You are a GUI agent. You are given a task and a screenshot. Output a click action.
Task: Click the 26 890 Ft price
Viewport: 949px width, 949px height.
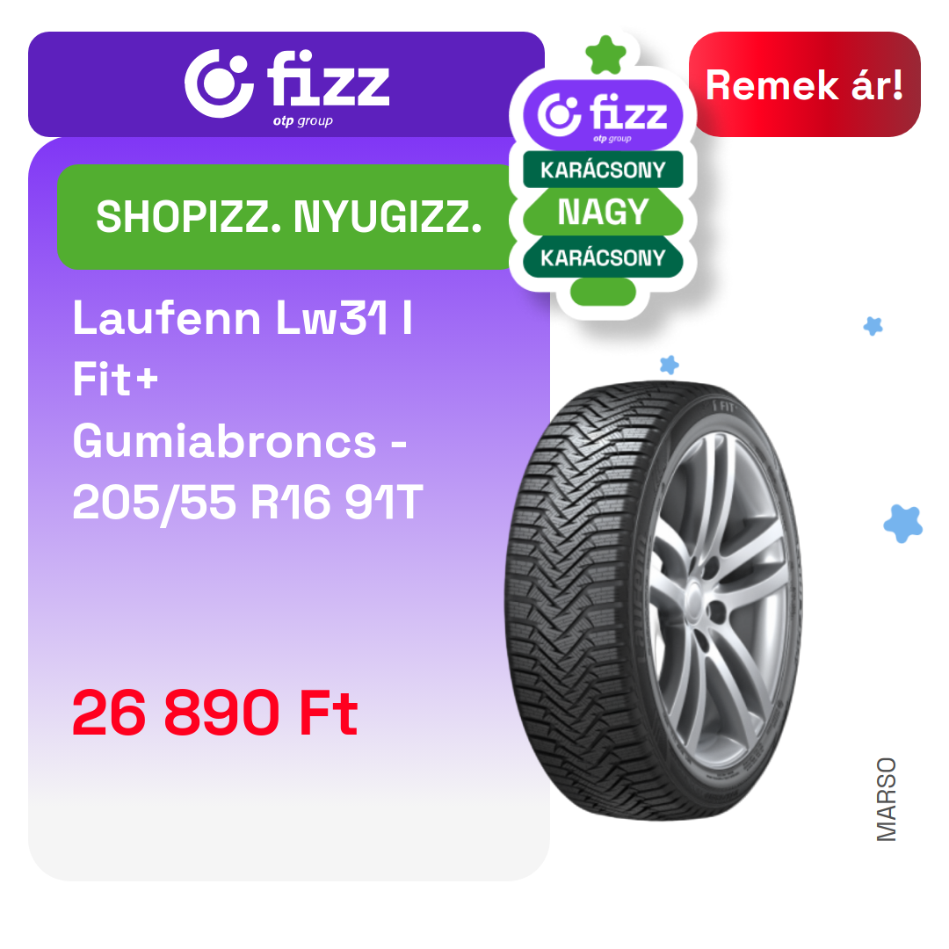(215, 713)
